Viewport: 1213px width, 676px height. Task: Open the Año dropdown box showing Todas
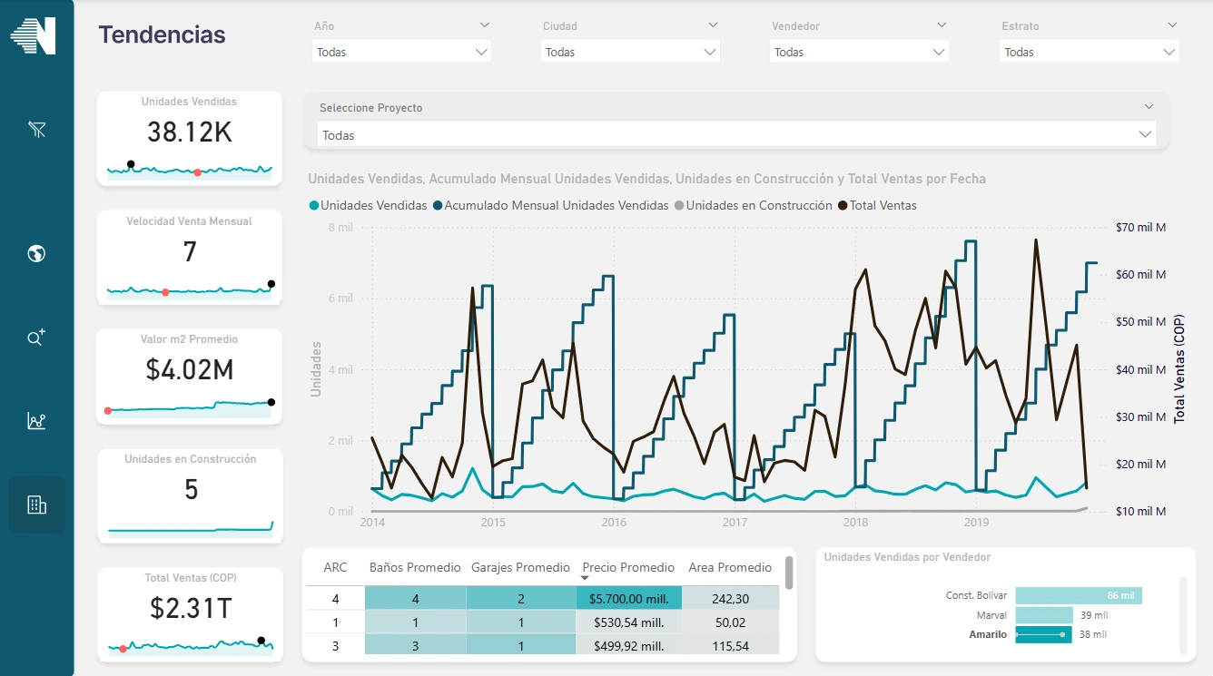tap(402, 53)
